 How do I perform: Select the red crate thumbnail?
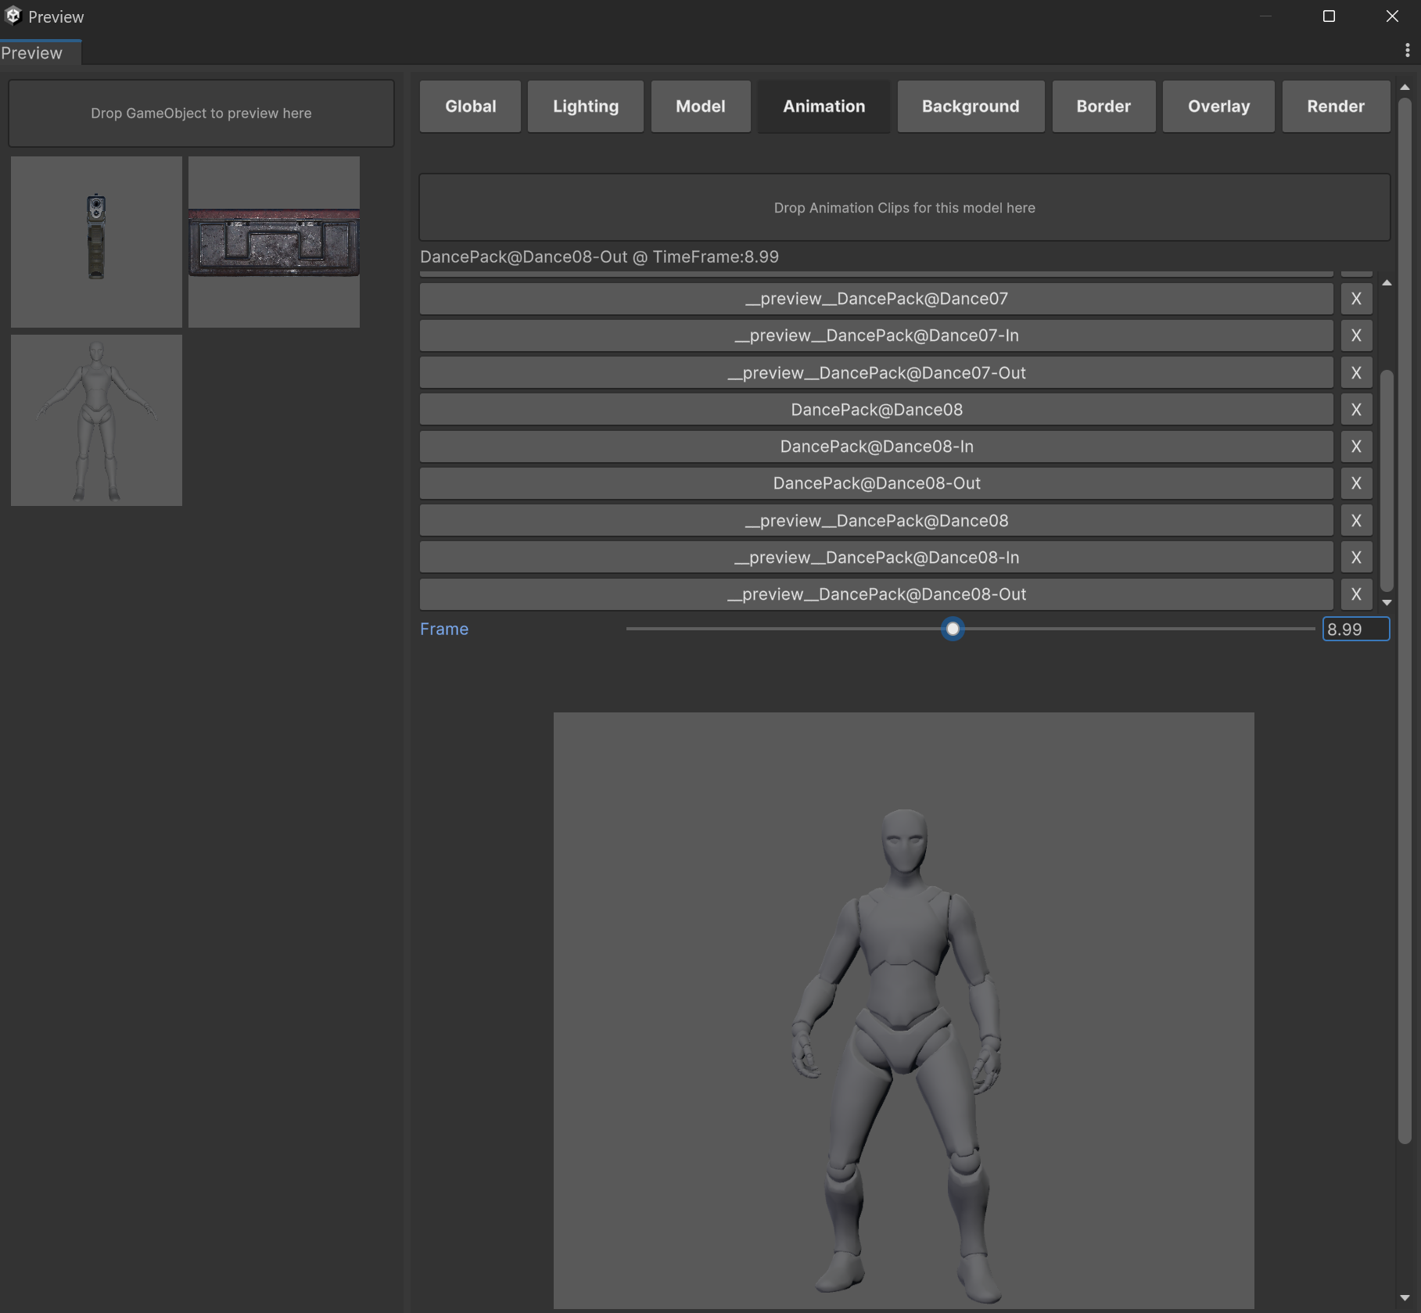[x=274, y=242]
